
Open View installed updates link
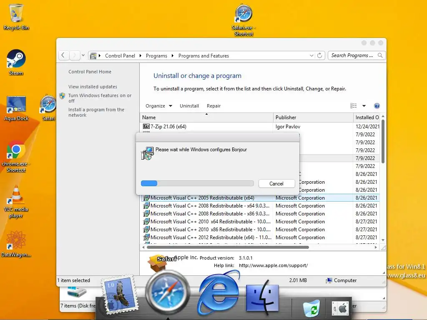tap(93, 87)
